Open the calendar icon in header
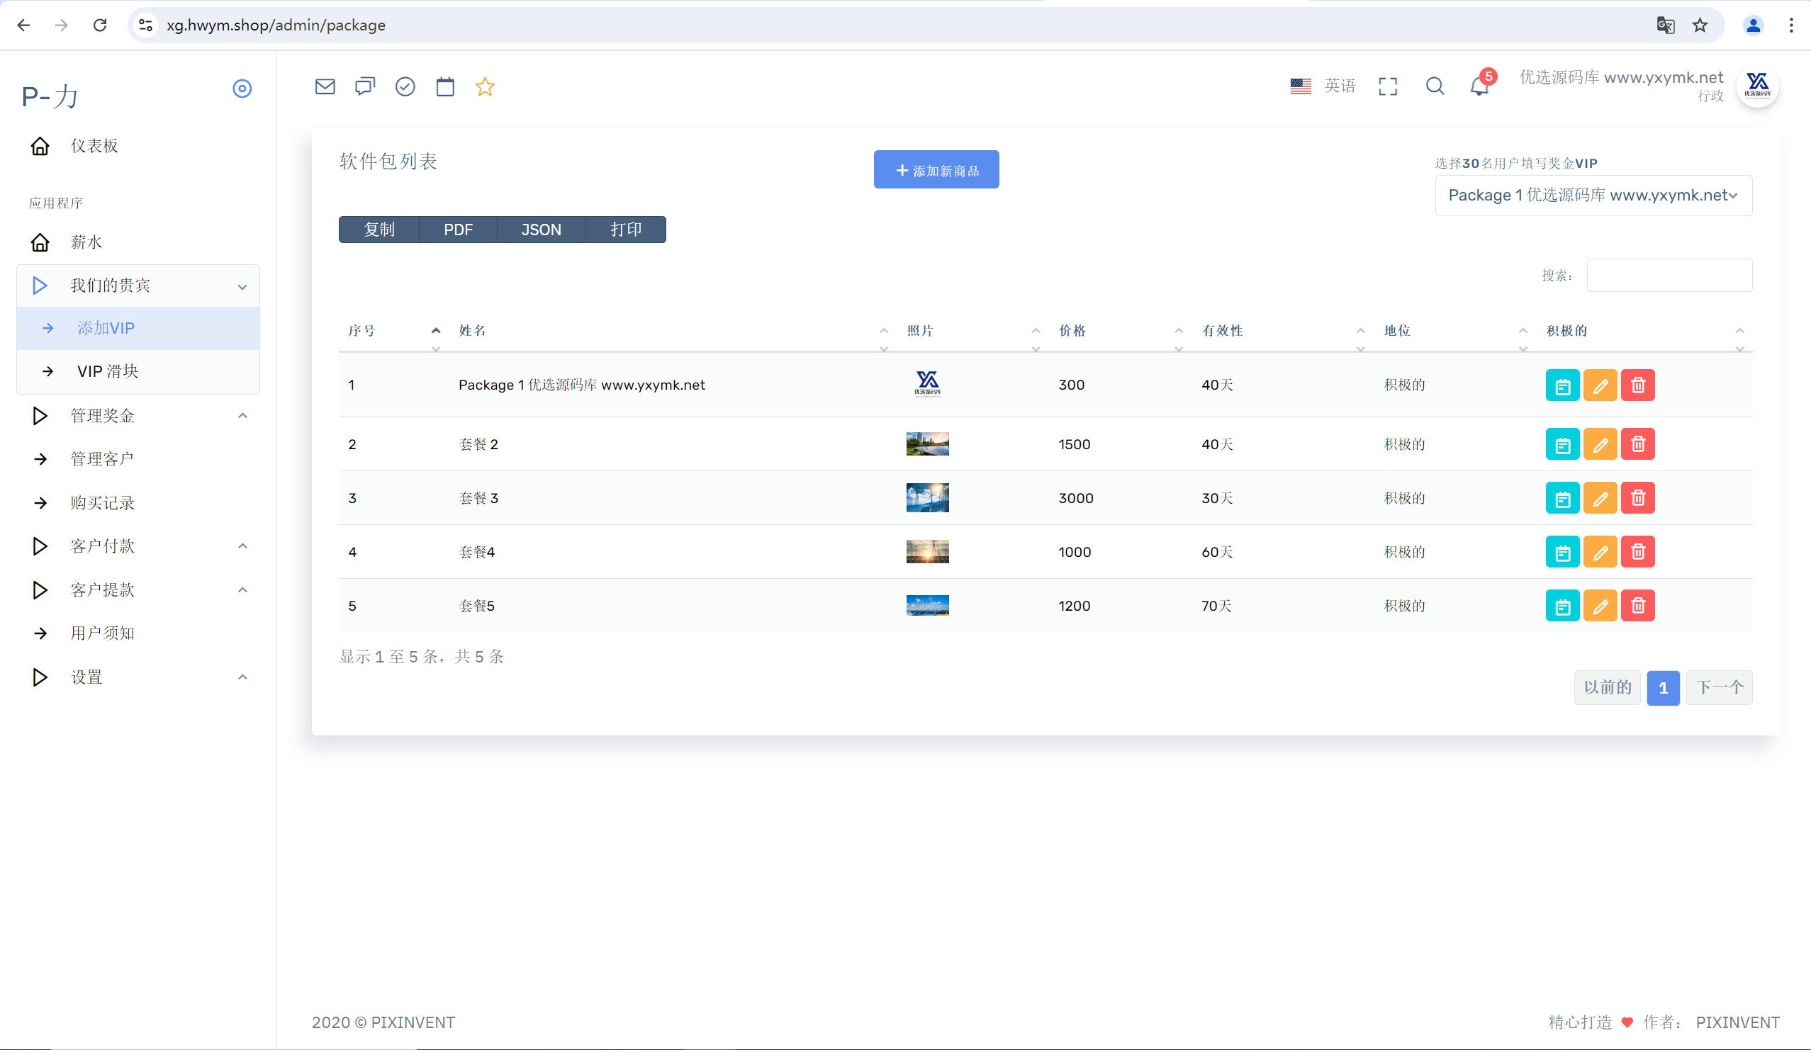Viewport: 1811px width, 1050px height. 446,87
